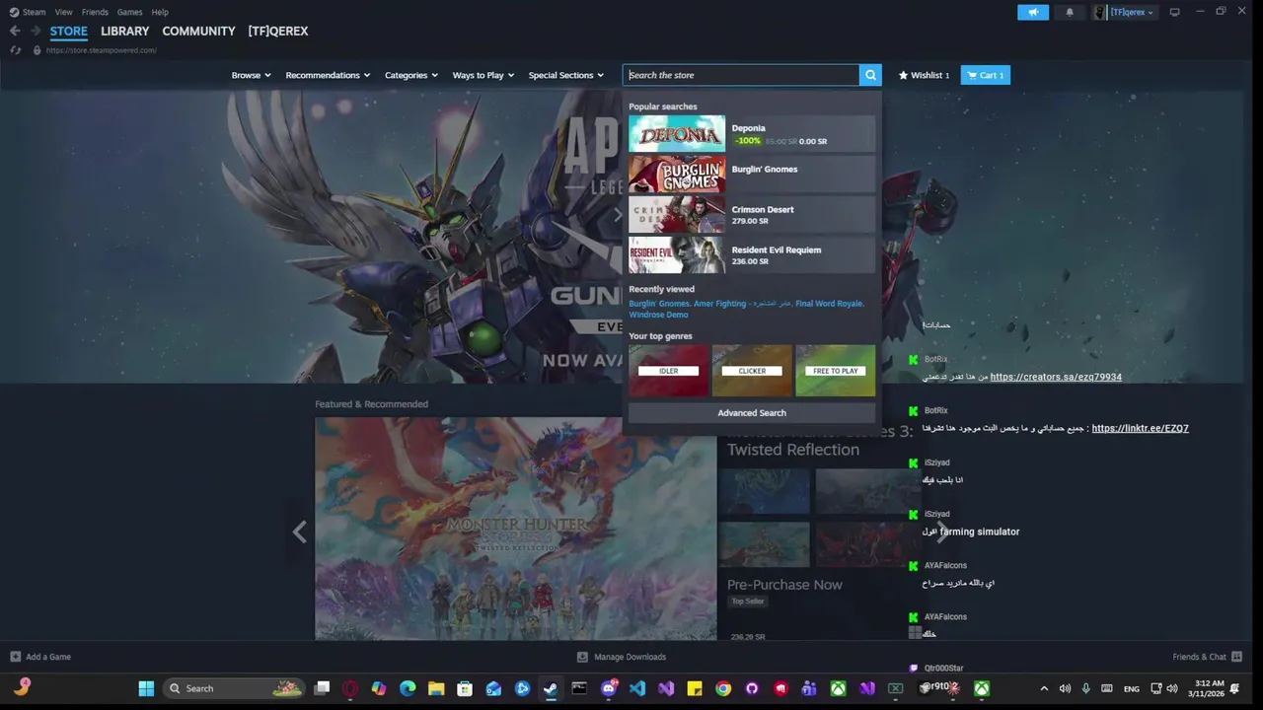Expand the Categories dropdown

pyautogui.click(x=411, y=75)
